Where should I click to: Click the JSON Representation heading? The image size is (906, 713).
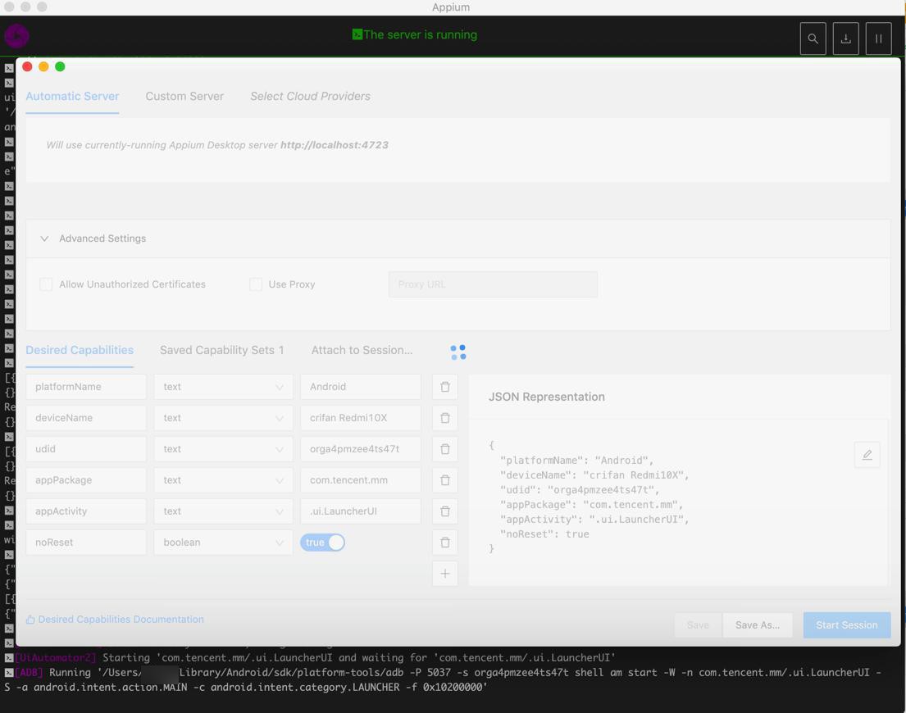point(547,397)
